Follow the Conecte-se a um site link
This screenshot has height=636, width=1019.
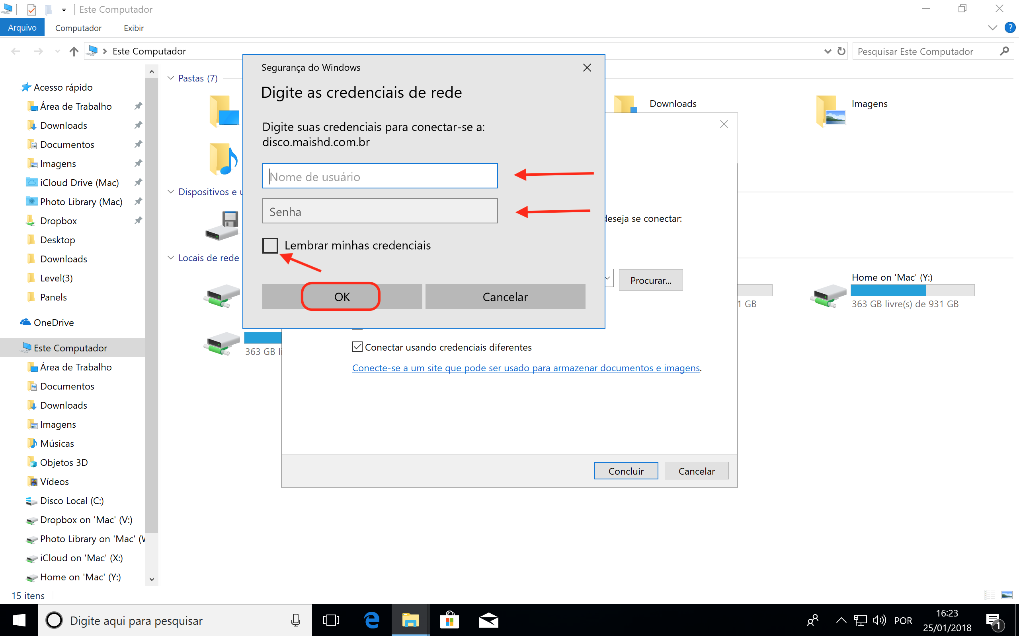pyautogui.click(x=525, y=368)
